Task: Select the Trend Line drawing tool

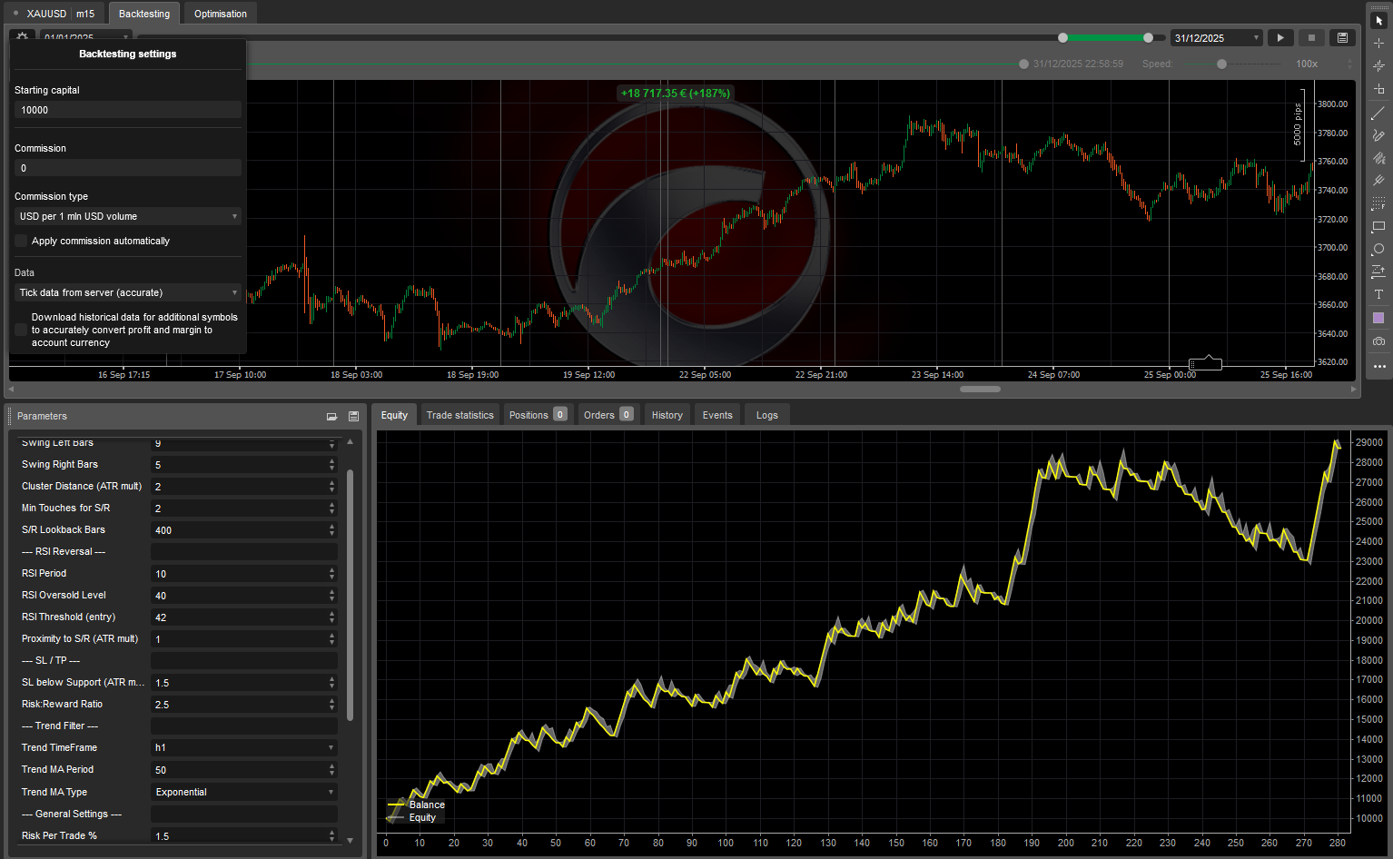Action: pyautogui.click(x=1378, y=113)
